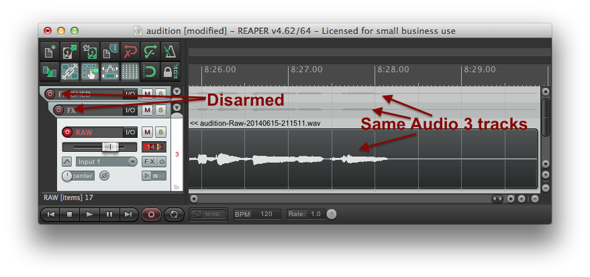Toggle the snap magnet icon
This screenshot has height=277, width=590.
click(152, 72)
